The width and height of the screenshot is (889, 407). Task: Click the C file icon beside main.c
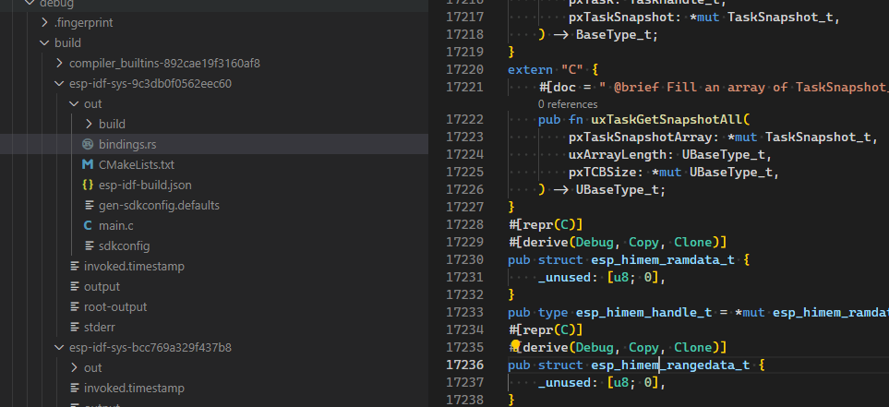(x=88, y=225)
